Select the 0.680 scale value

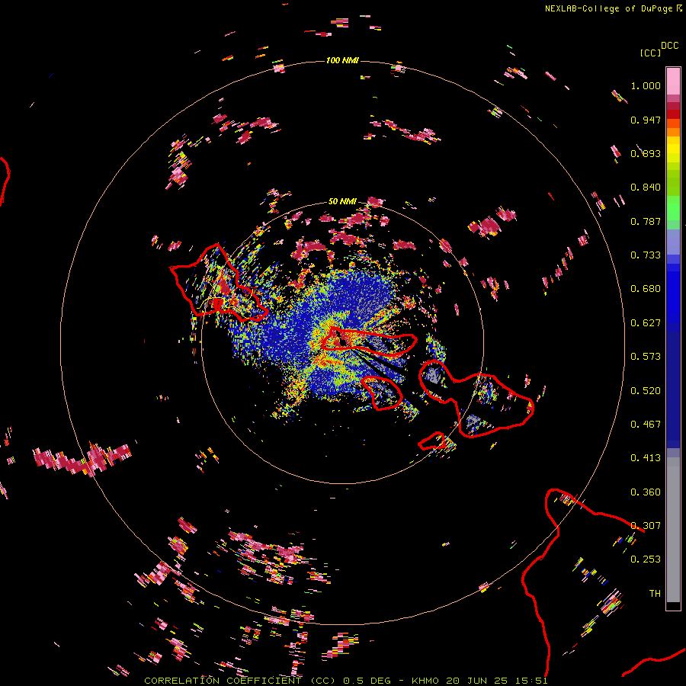pos(646,289)
